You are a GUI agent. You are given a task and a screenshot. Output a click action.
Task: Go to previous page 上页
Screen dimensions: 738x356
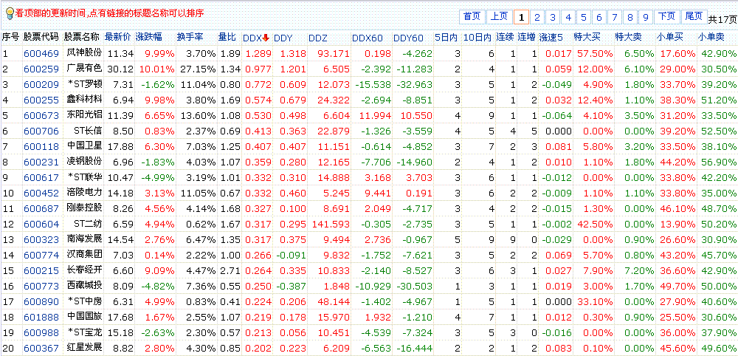pos(499,17)
